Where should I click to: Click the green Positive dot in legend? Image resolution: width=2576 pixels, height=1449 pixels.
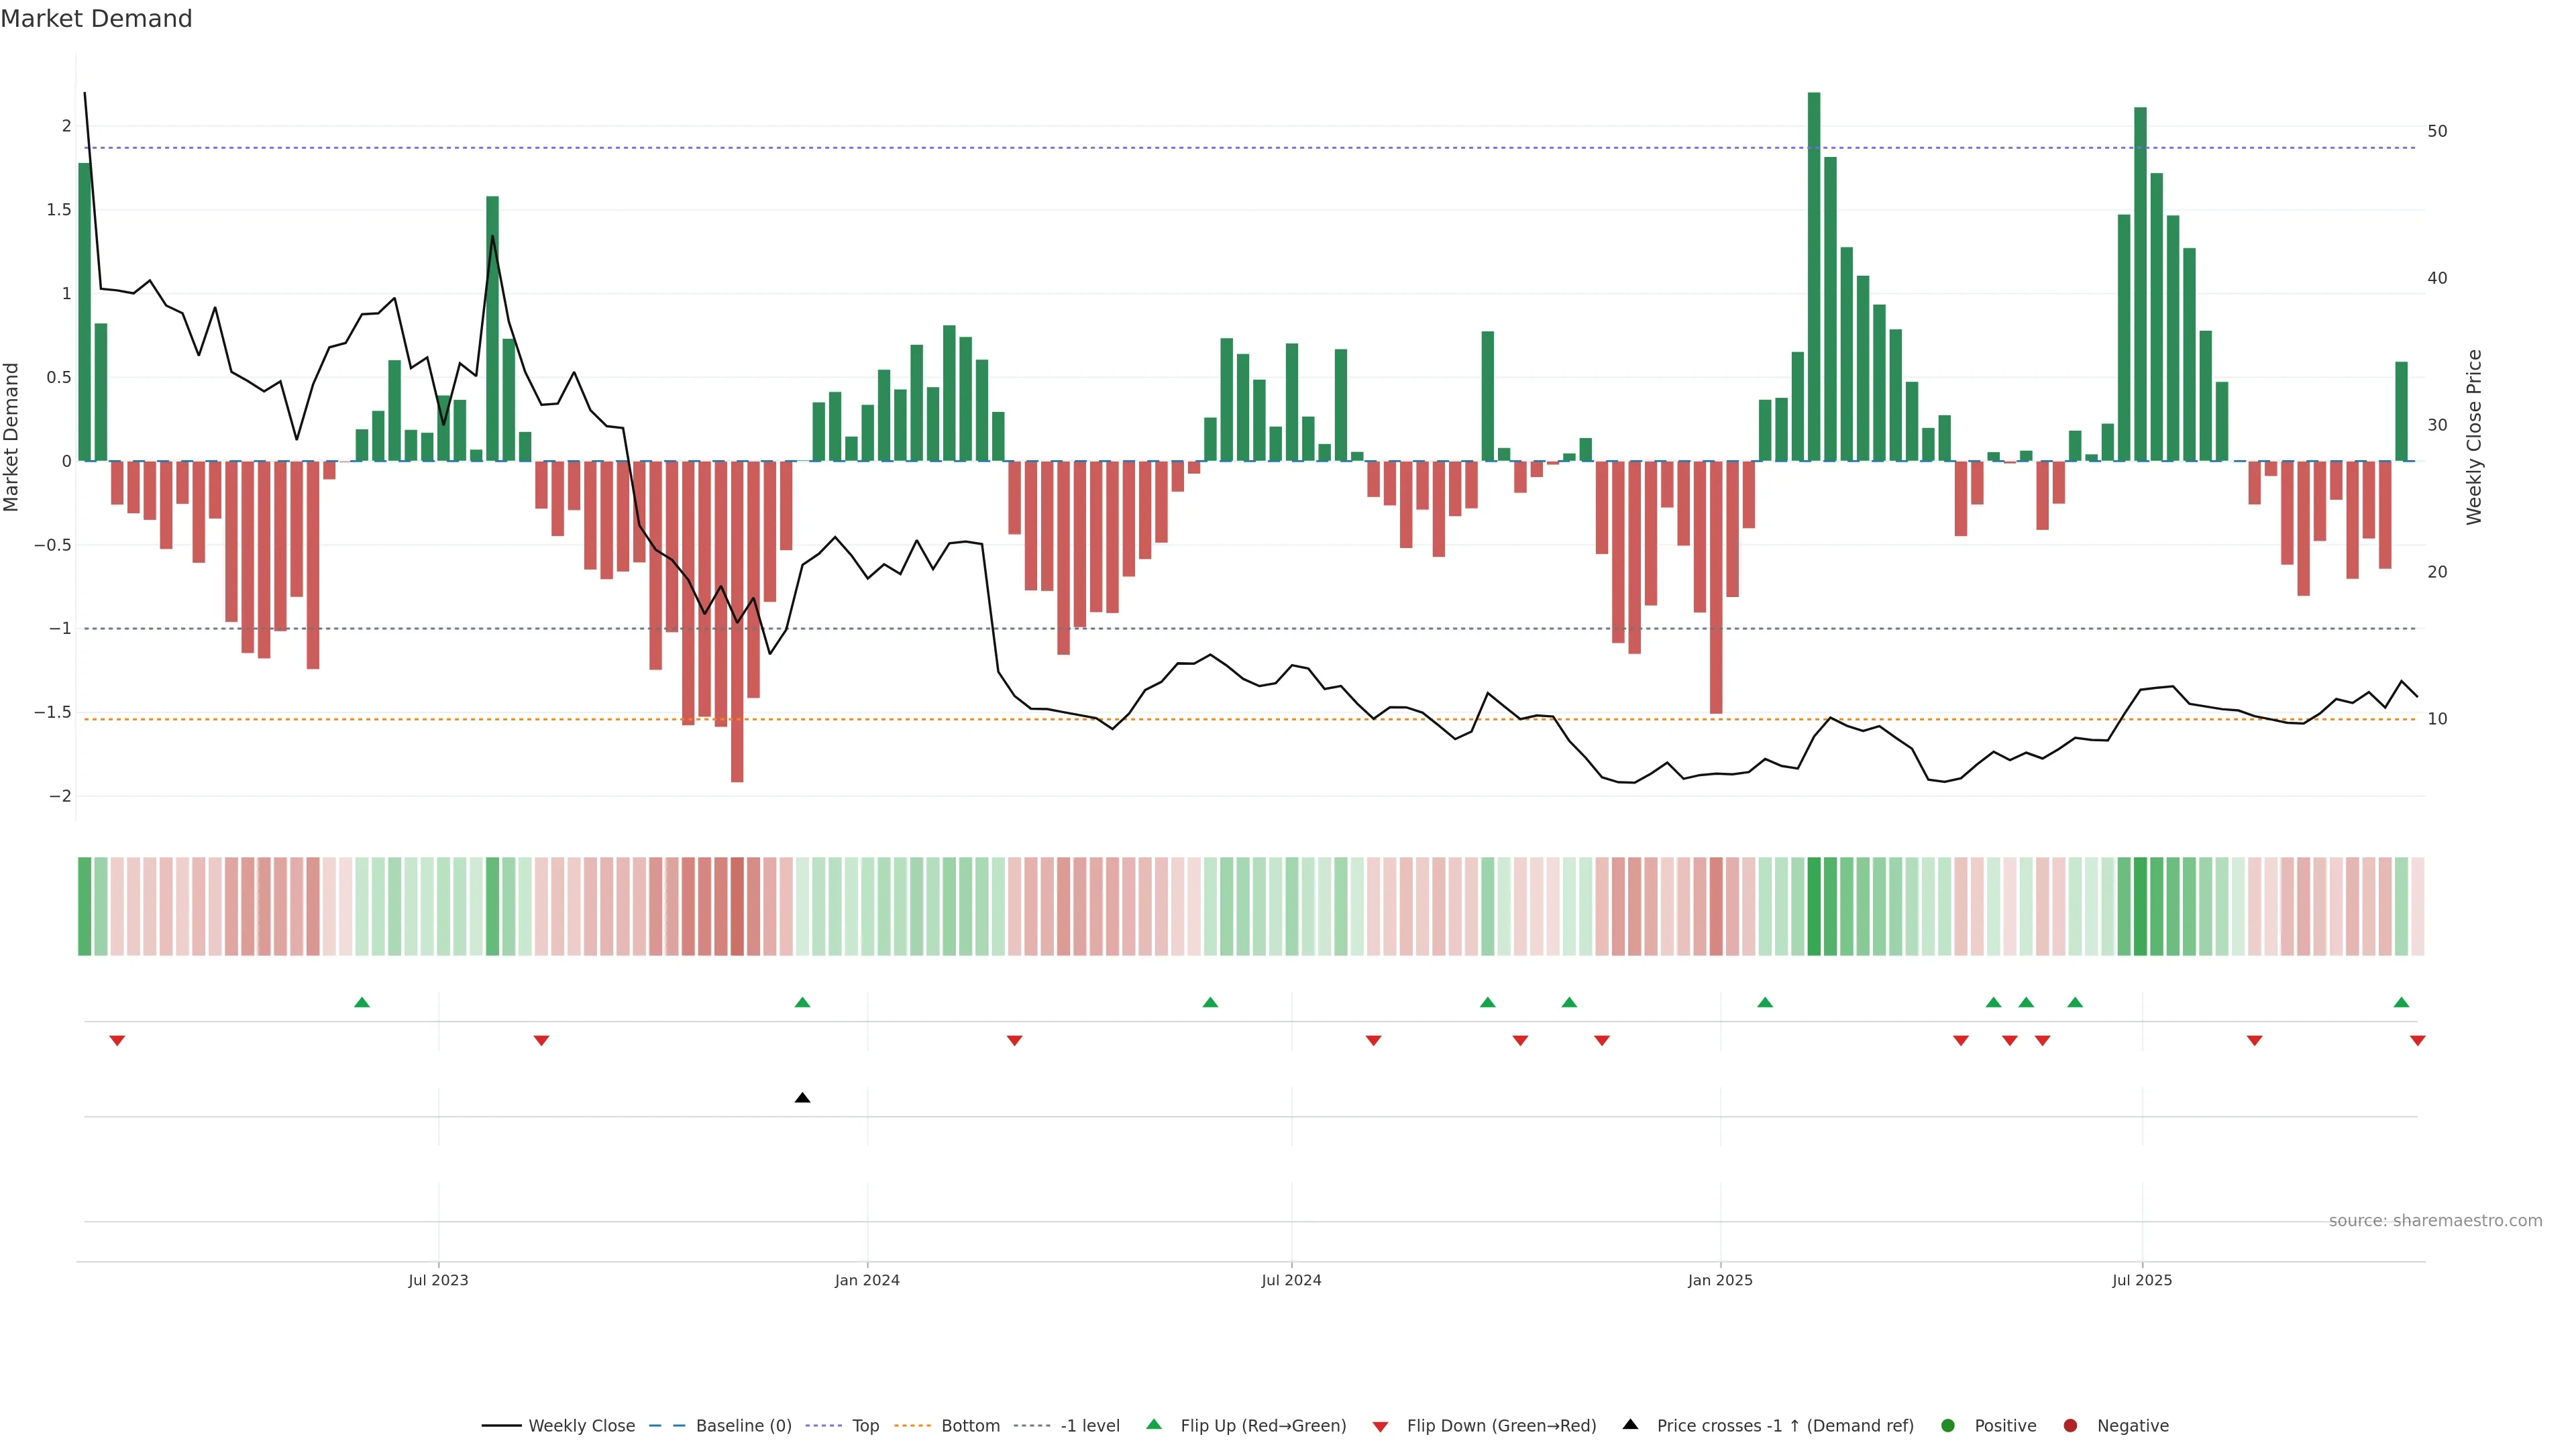1947,1426
